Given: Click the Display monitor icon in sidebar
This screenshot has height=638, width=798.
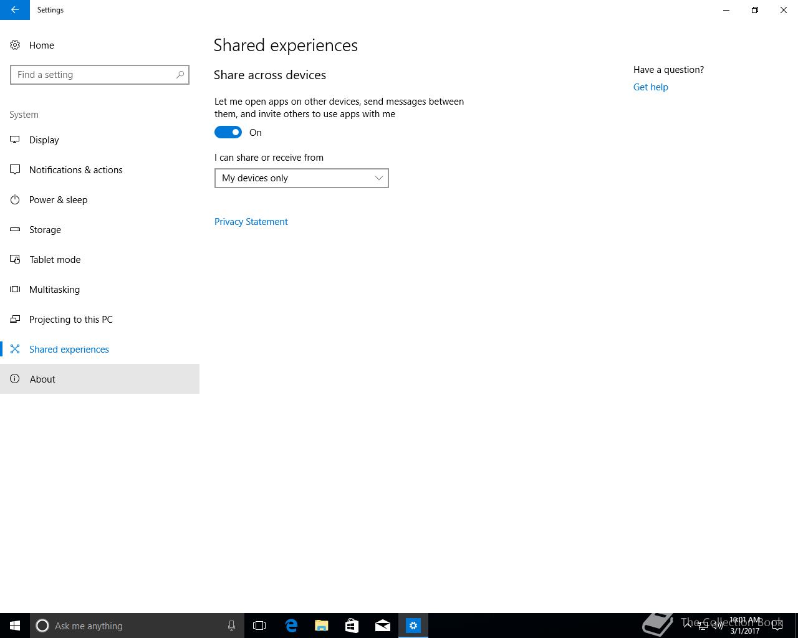Looking at the screenshot, I should [15, 140].
